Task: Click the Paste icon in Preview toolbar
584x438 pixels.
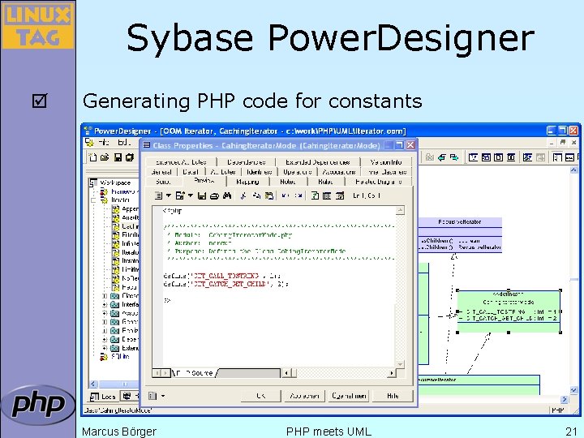Action: point(269,196)
